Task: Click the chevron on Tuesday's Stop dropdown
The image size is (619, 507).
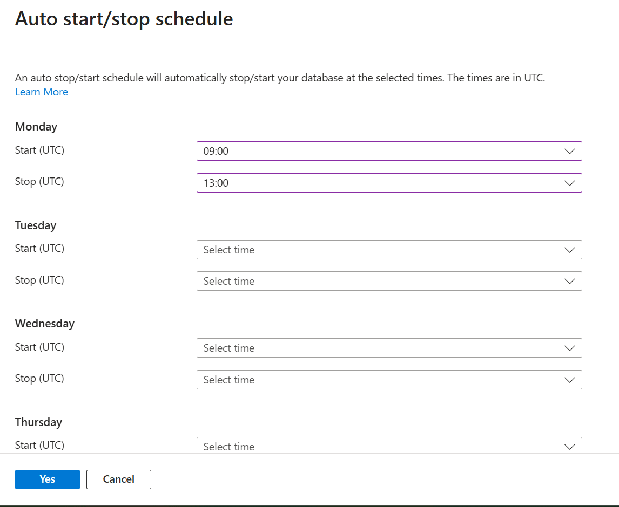Action: pos(569,281)
